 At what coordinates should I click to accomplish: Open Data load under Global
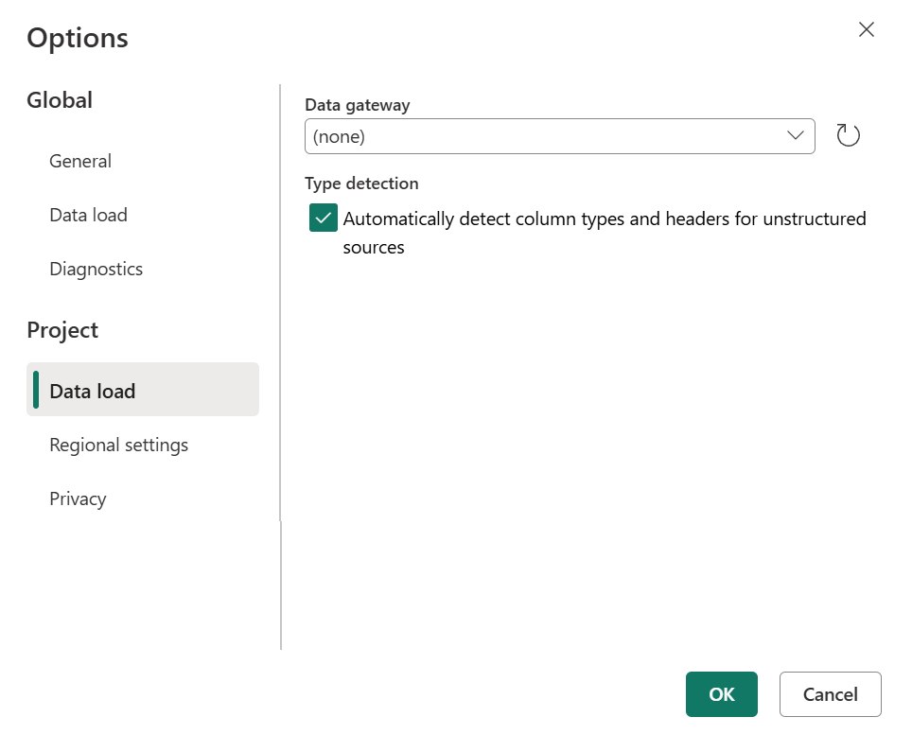click(88, 215)
